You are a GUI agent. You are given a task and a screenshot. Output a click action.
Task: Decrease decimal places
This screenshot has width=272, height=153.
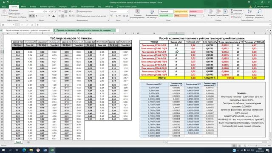(x=127, y=16)
